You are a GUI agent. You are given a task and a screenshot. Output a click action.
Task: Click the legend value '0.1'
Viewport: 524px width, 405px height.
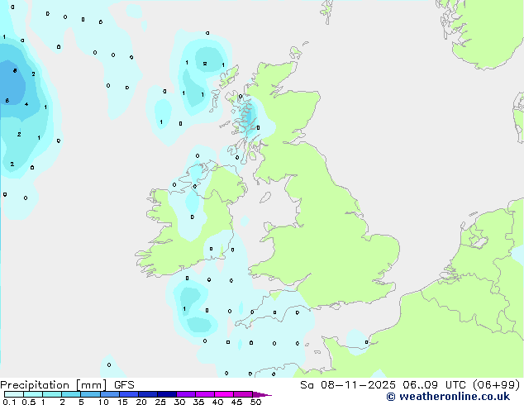click(x=9, y=402)
